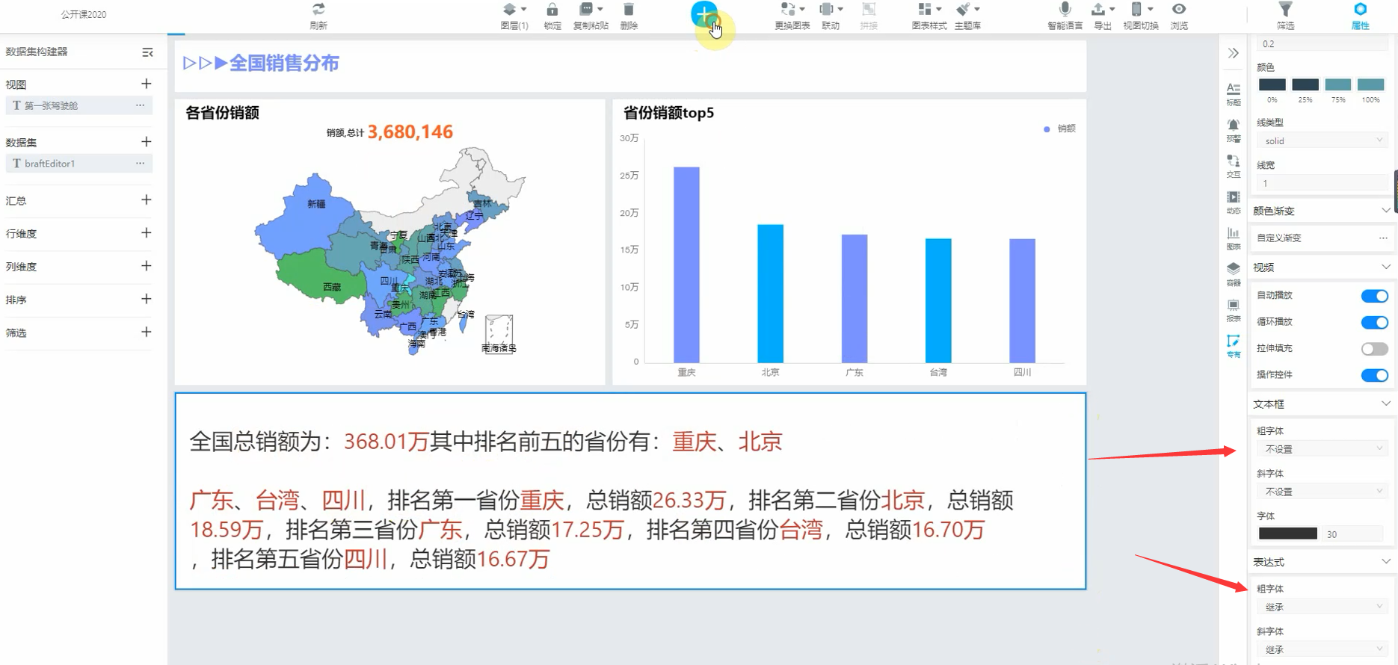Add a new 行维度 with plus
The image size is (1398, 665).
147,233
